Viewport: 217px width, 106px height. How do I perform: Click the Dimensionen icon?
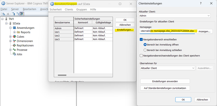pyautogui.click(x=14, y=41)
